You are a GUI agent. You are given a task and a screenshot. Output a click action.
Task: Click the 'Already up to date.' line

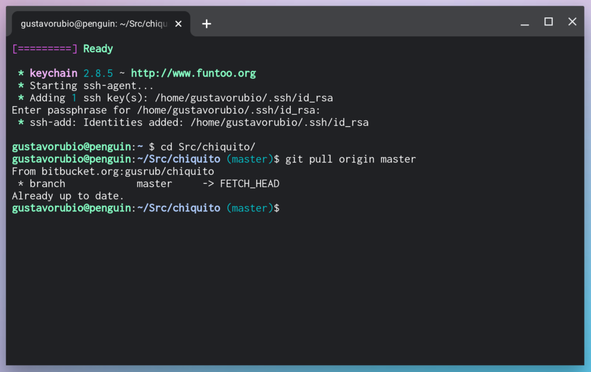point(68,196)
